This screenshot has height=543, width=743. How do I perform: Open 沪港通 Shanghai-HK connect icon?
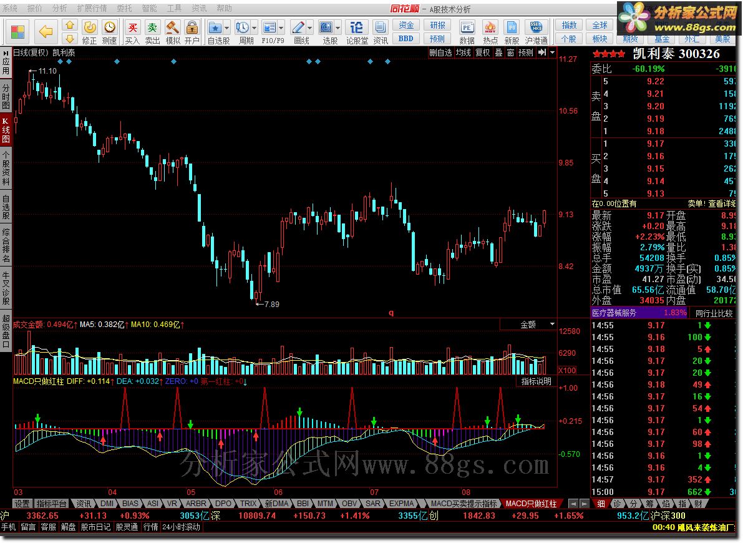(x=537, y=32)
